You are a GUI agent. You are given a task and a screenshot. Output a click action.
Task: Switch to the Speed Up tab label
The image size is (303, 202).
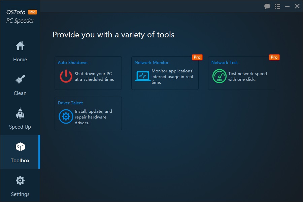click(x=20, y=127)
